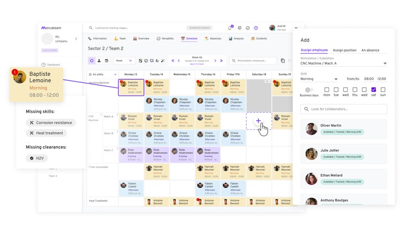This screenshot has width=414, height=233.
Task: Click the Back to today link
Action: [x=197, y=64]
